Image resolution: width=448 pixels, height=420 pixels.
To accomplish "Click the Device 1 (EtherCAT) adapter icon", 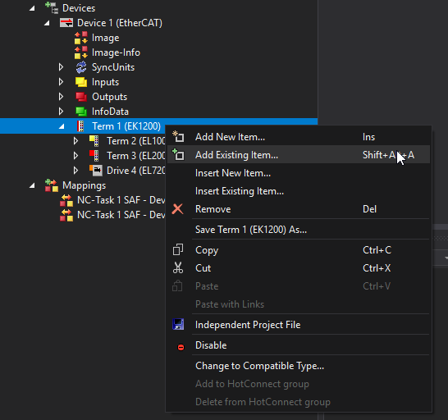I will click(x=66, y=23).
